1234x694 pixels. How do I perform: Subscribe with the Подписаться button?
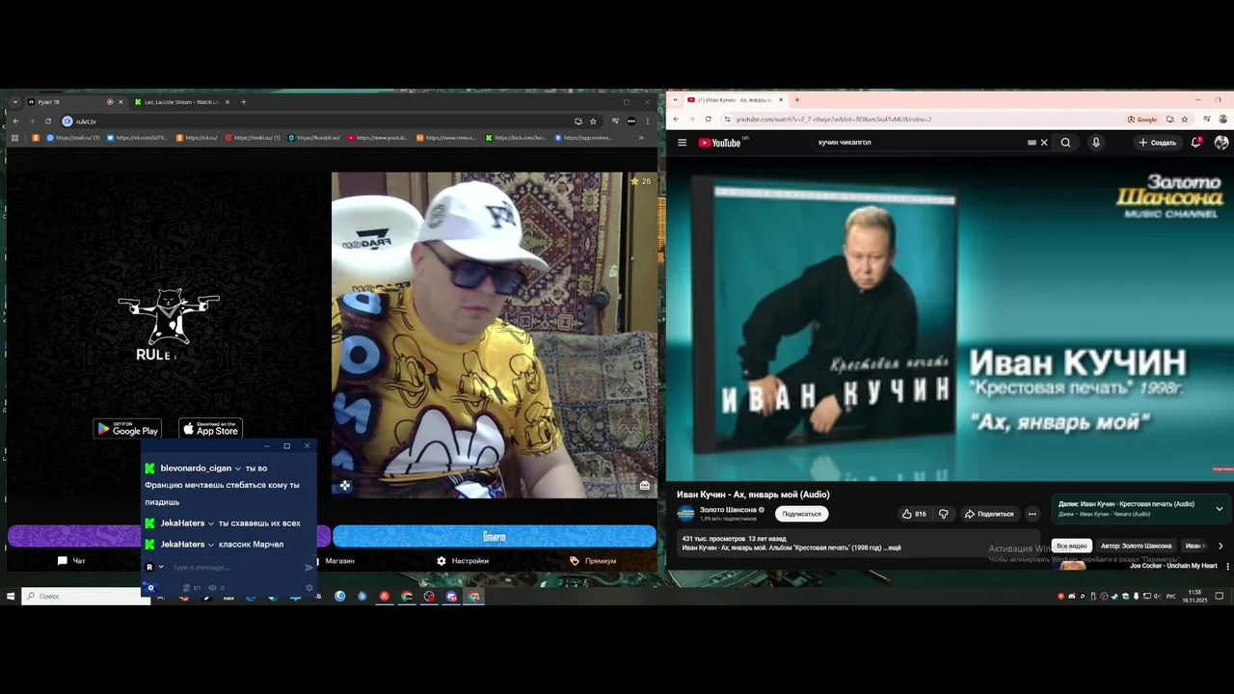coord(801,514)
